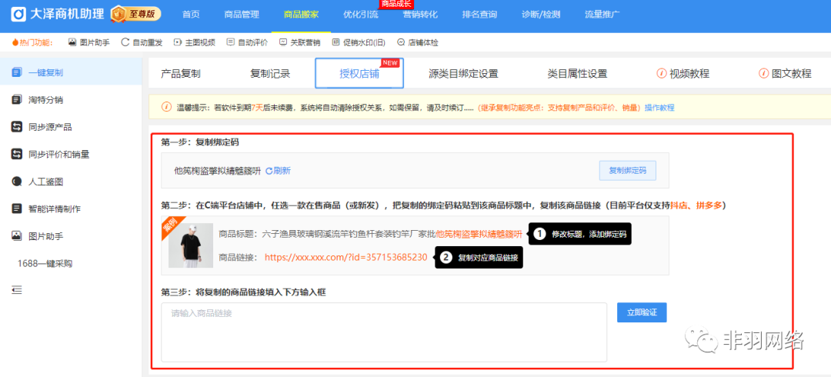Open the 复制记录 tab
Viewport: 831px width, 377px height.
pos(270,74)
